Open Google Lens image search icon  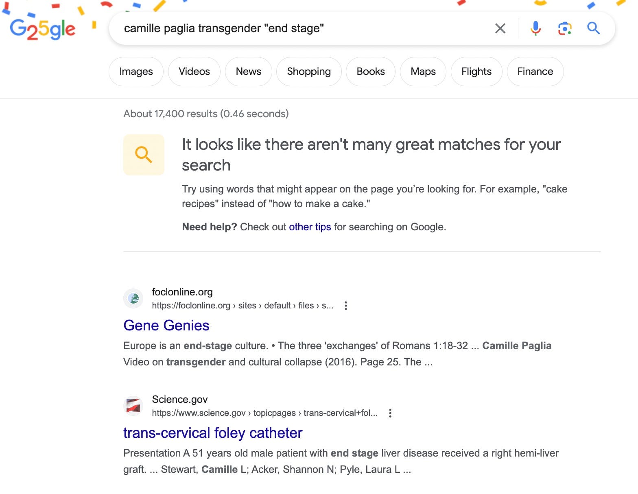565,28
